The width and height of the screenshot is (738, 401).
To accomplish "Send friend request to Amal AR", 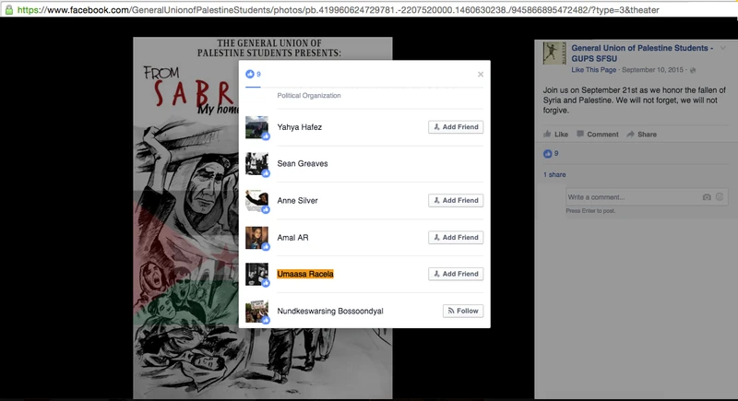I will click(x=456, y=237).
